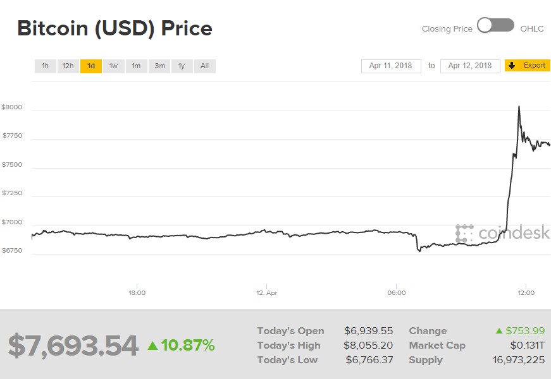Viewport: 551px width, 379px height.
Task: Select the 12h time range
Action: (68, 66)
